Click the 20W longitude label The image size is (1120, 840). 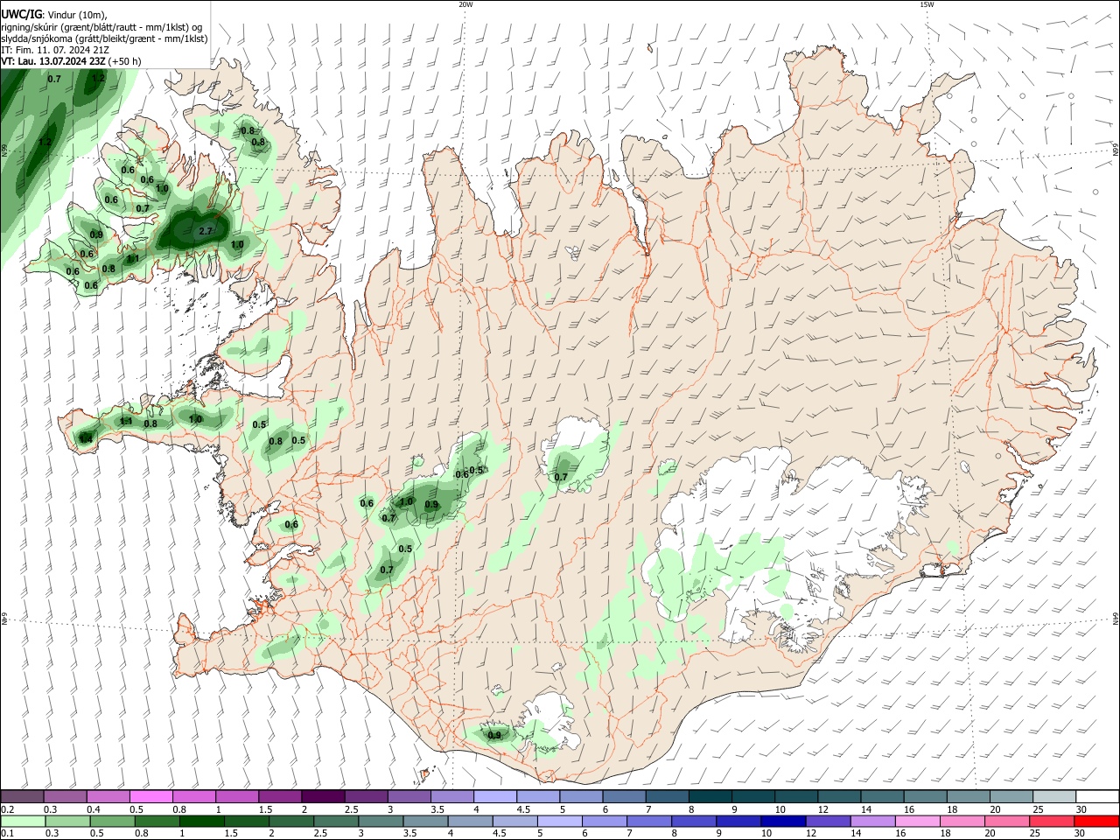tap(465, 4)
